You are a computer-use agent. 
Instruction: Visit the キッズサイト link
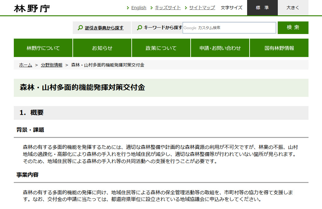click(168, 8)
